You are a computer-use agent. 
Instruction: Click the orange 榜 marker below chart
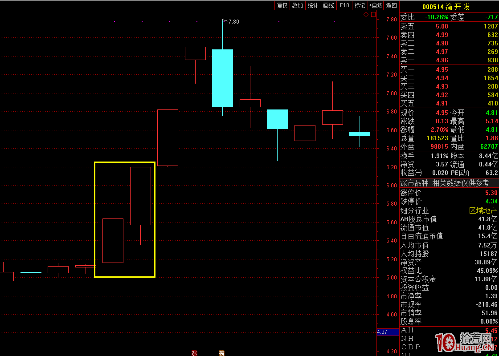(221, 353)
